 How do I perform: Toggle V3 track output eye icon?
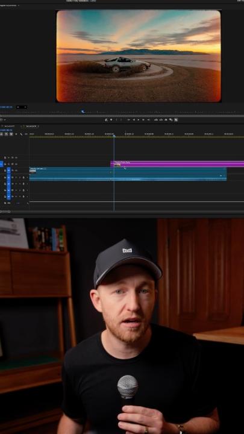tap(16, 157)
